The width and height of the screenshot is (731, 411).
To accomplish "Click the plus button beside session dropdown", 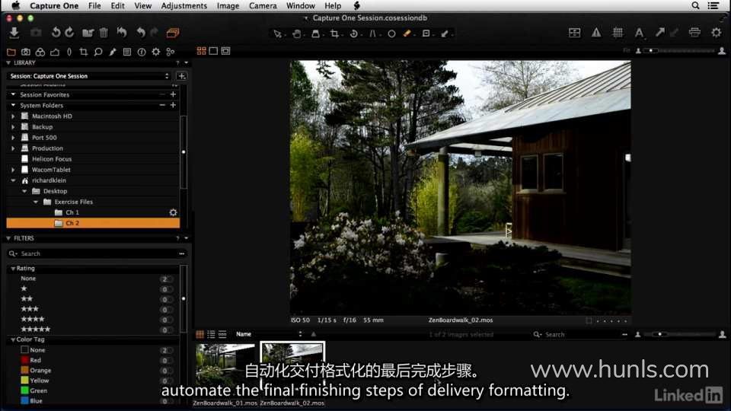I will click(182, 76).
